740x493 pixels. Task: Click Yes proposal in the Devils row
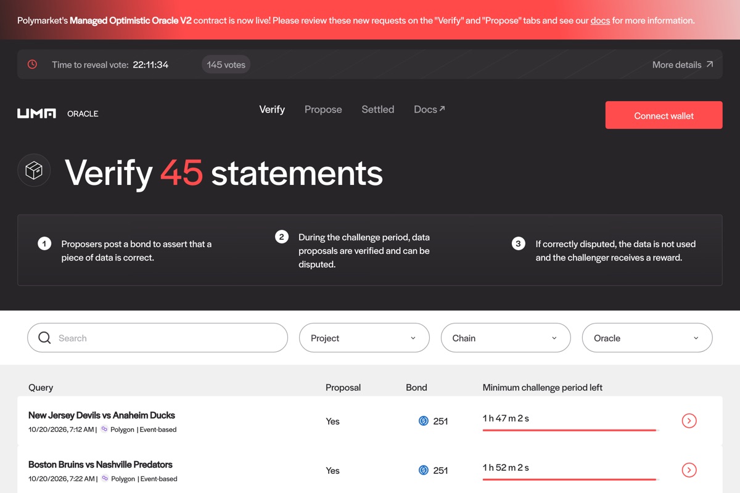click(x=332, y=422)
